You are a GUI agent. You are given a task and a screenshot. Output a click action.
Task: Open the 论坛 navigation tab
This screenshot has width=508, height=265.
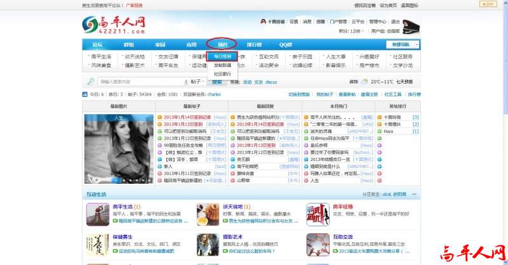pos(97,44)
